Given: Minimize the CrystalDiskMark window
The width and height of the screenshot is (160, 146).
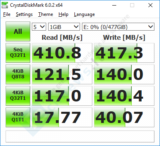Looking at the screenshot, I should (x=114, y=5).
